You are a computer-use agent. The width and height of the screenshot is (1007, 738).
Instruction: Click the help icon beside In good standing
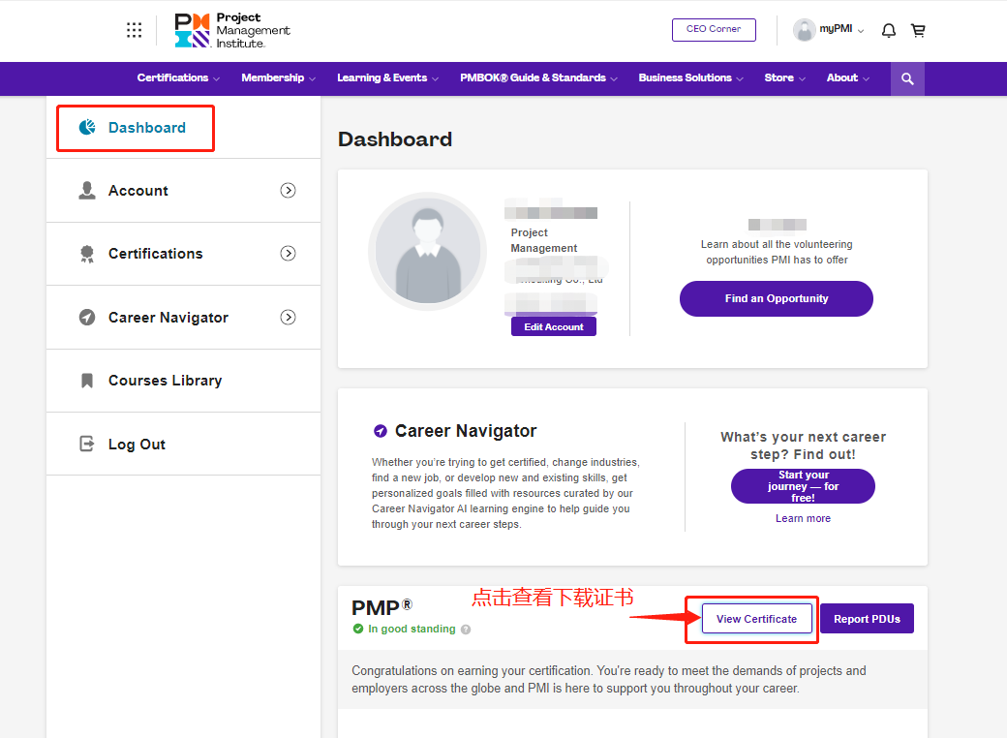point(466,630)
